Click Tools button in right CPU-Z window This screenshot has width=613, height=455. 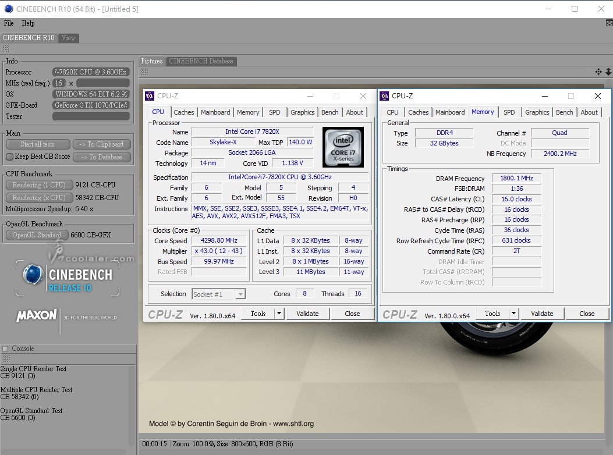point(492,314)
